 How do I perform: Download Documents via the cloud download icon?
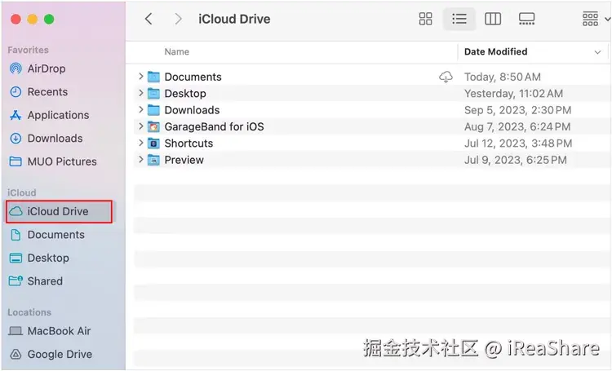point(446,77)
